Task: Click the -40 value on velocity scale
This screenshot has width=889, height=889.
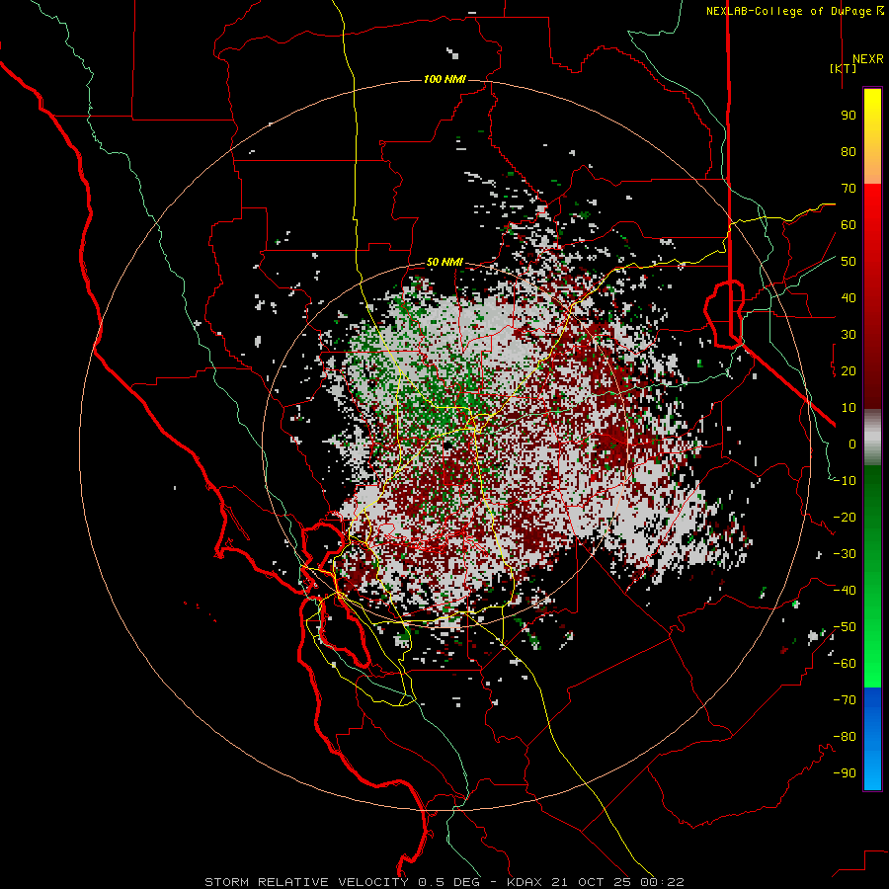Action: point(845,591)
